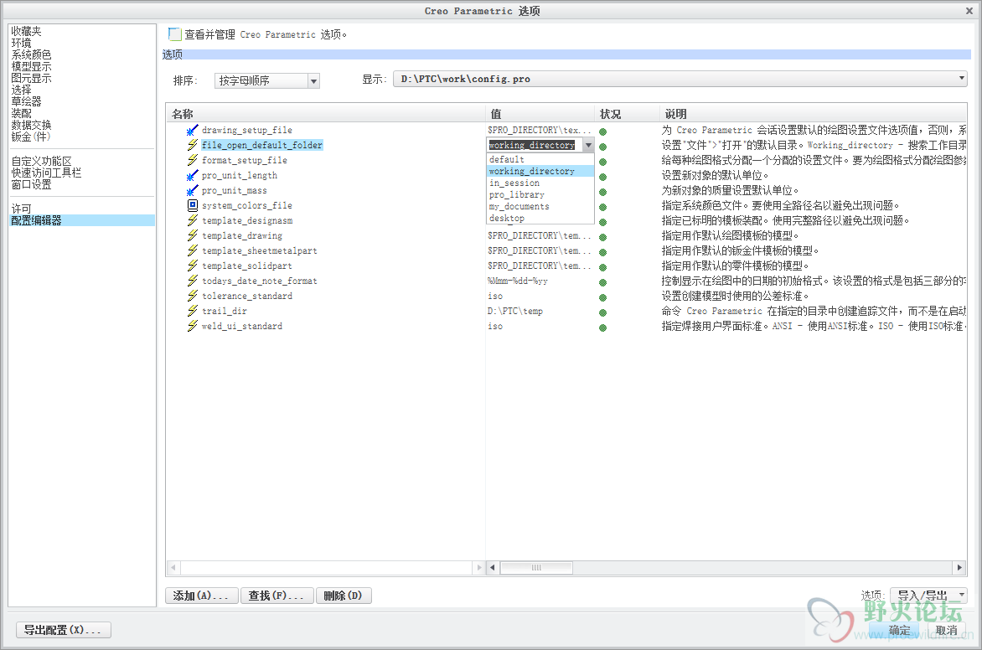The width and height of the screenshot is (982, 650).
Task: Click the icon beside drawing_setup_file
Action: 192,130
